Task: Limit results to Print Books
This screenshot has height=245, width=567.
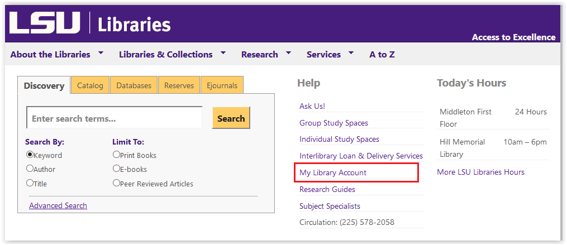Action: pos(116,154)
